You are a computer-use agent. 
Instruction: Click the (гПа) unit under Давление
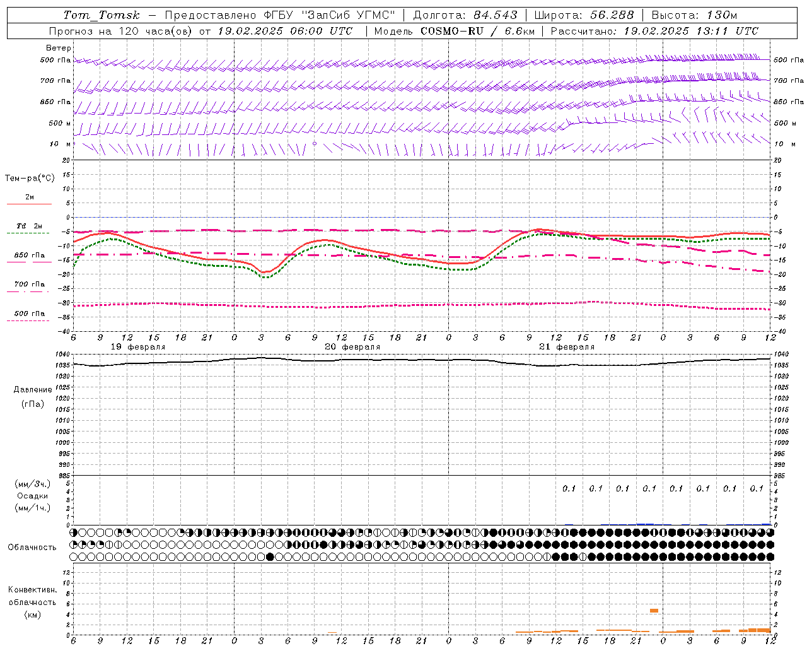click(x=33, y=404)
